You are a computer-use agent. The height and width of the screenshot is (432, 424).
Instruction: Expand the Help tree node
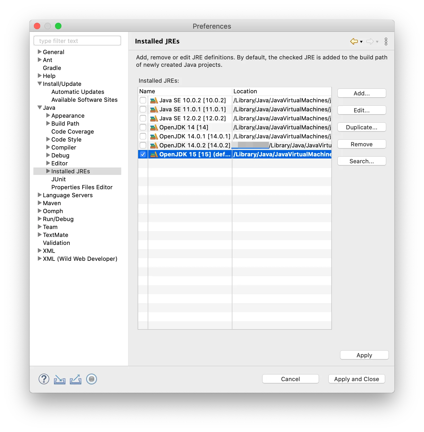(x=40, y=76)
